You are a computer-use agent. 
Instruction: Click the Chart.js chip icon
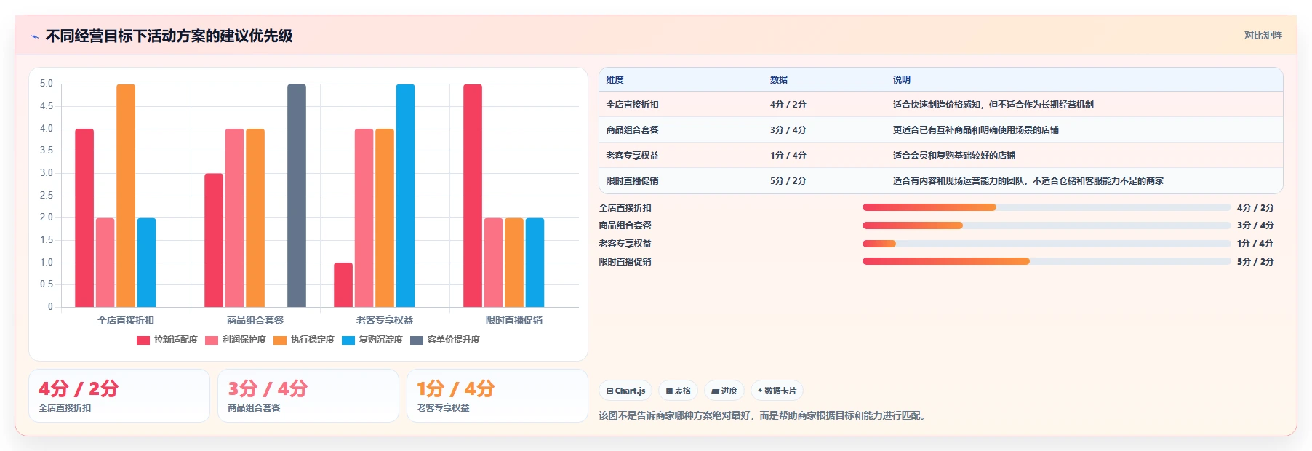pyautogui.click(x=610, y=391)
